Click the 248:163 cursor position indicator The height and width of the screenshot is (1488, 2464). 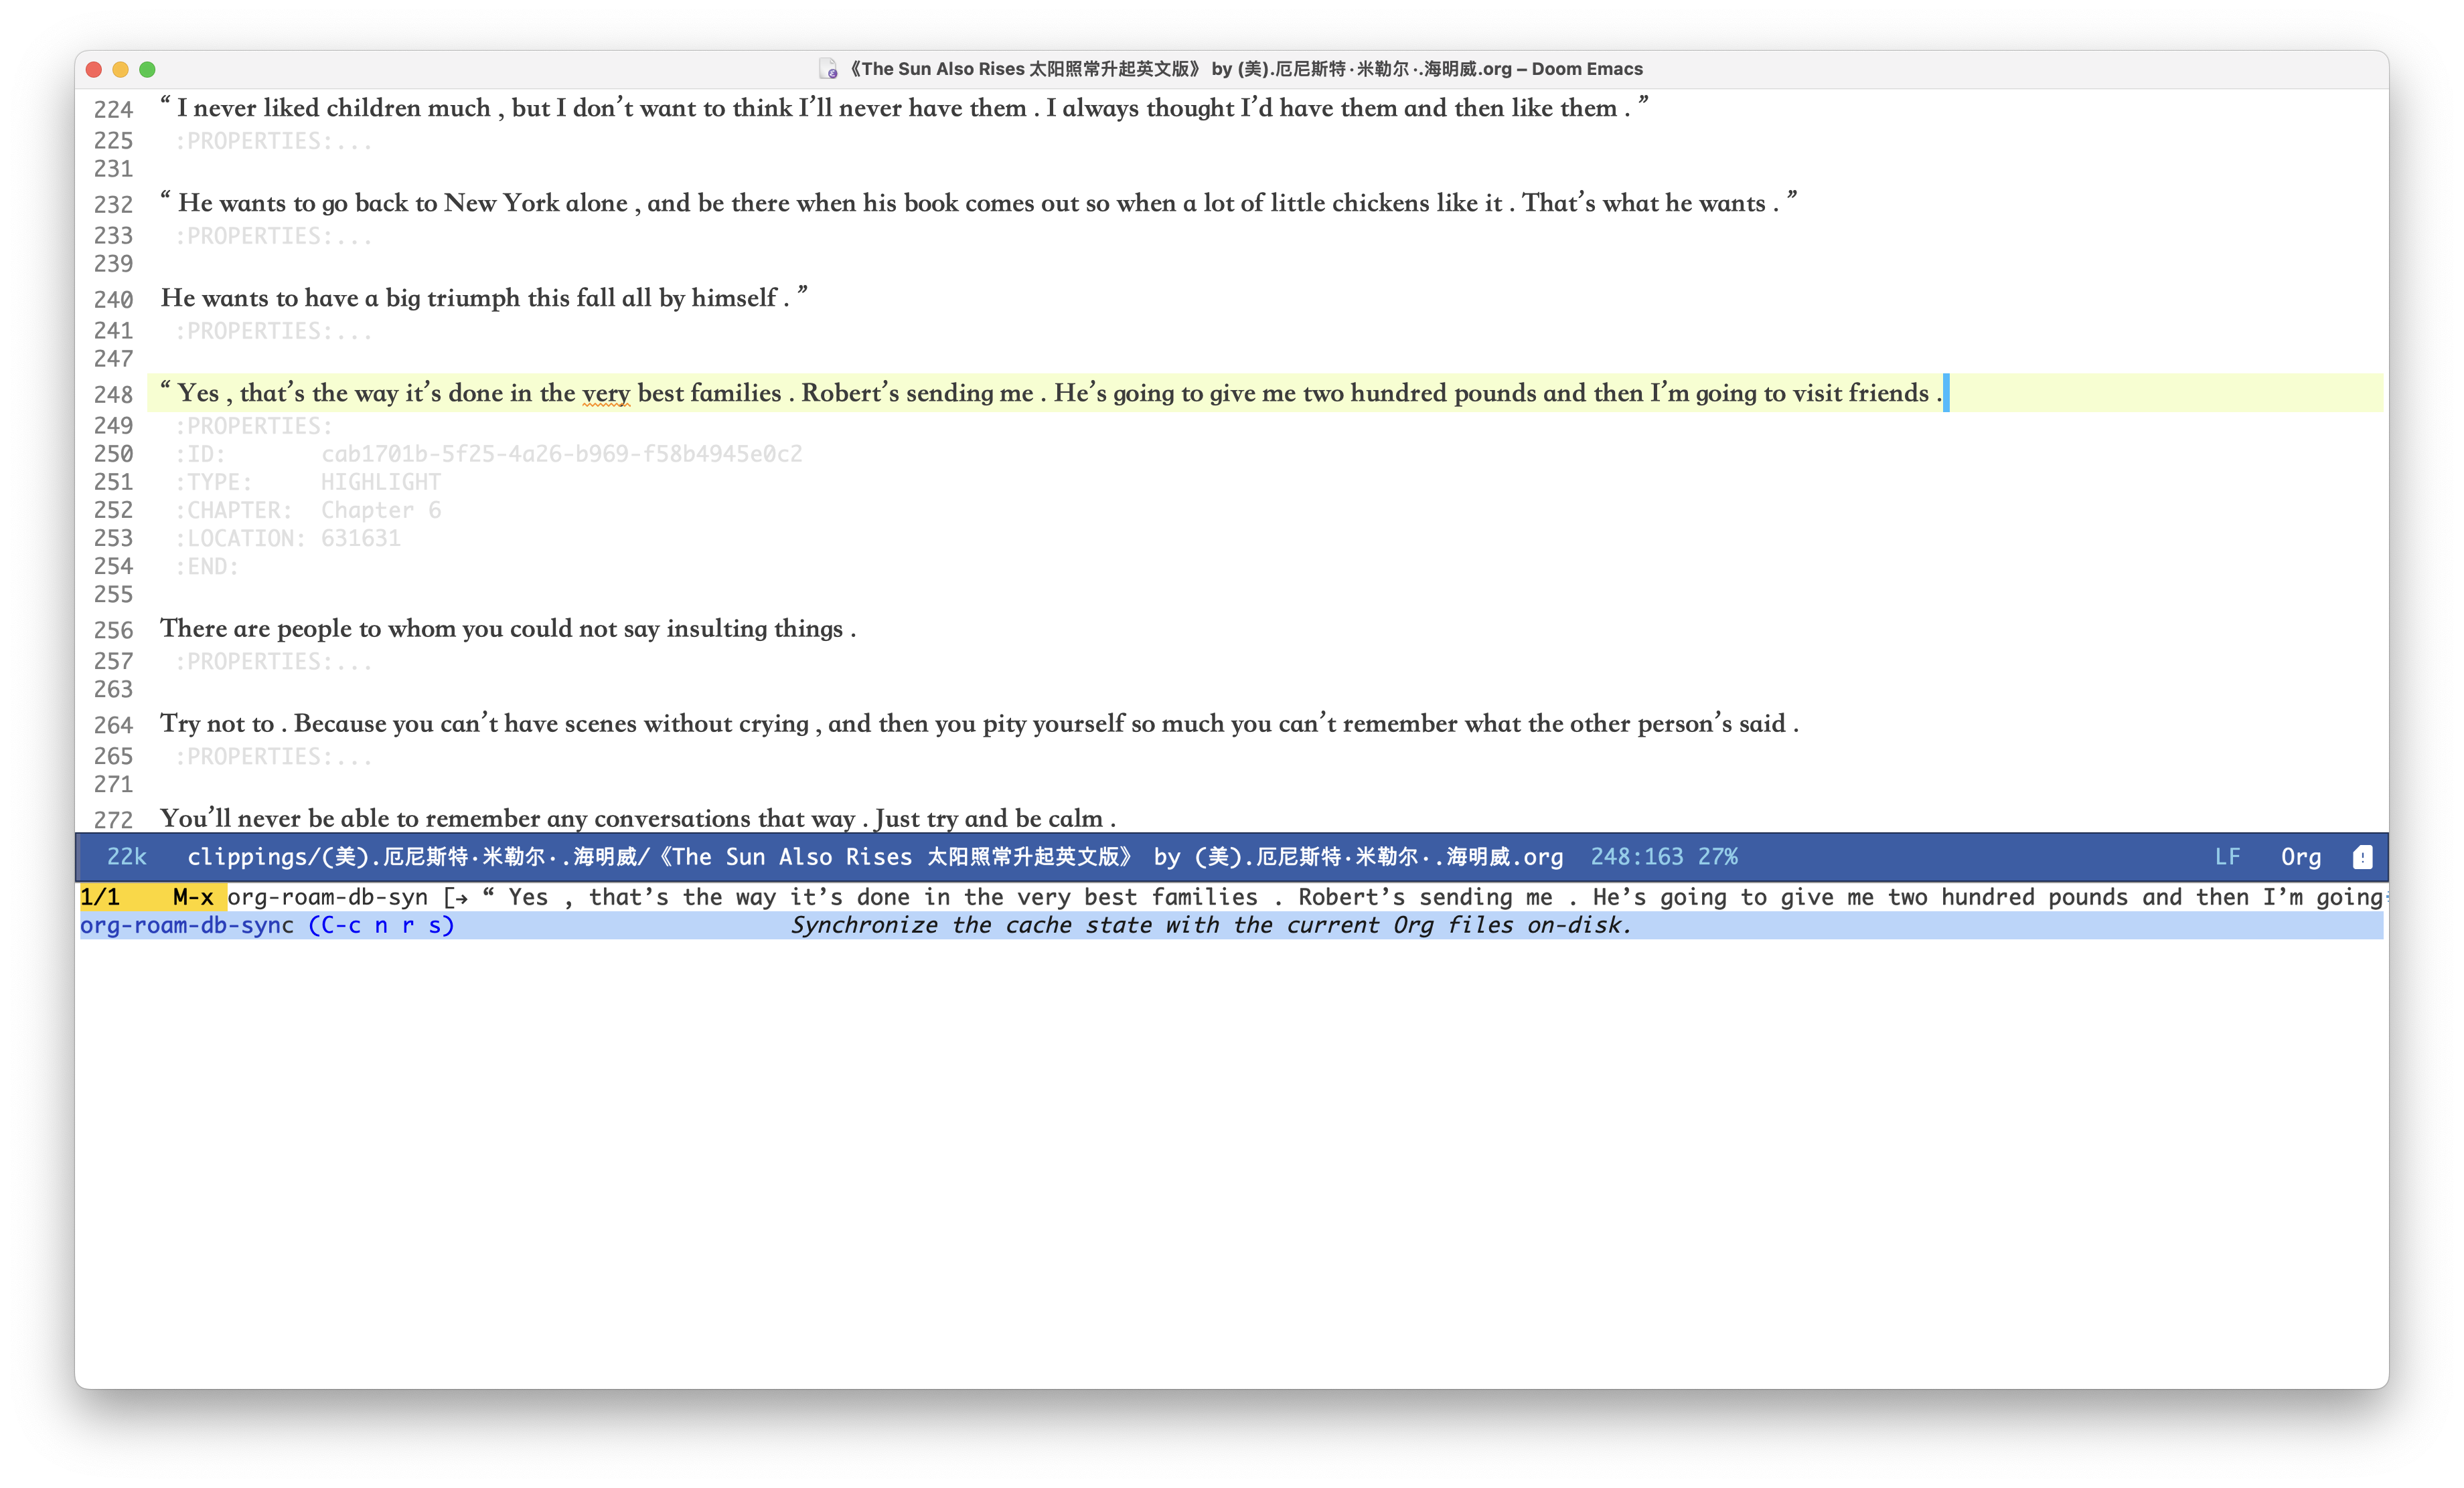(x=1636, y=856)
